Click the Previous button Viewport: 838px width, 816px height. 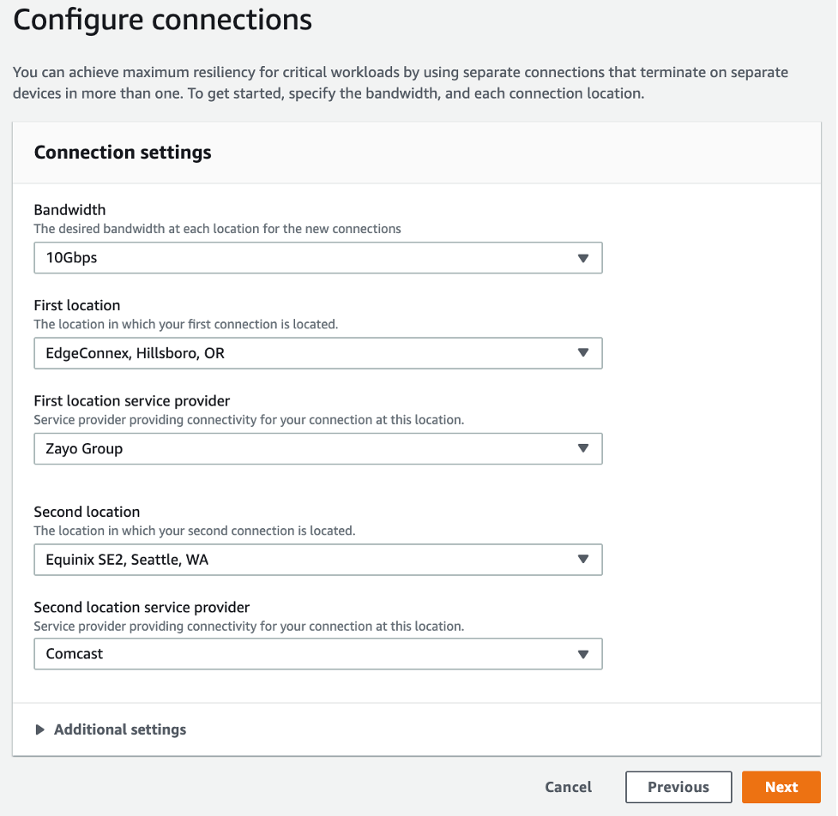tap(678, 786)
